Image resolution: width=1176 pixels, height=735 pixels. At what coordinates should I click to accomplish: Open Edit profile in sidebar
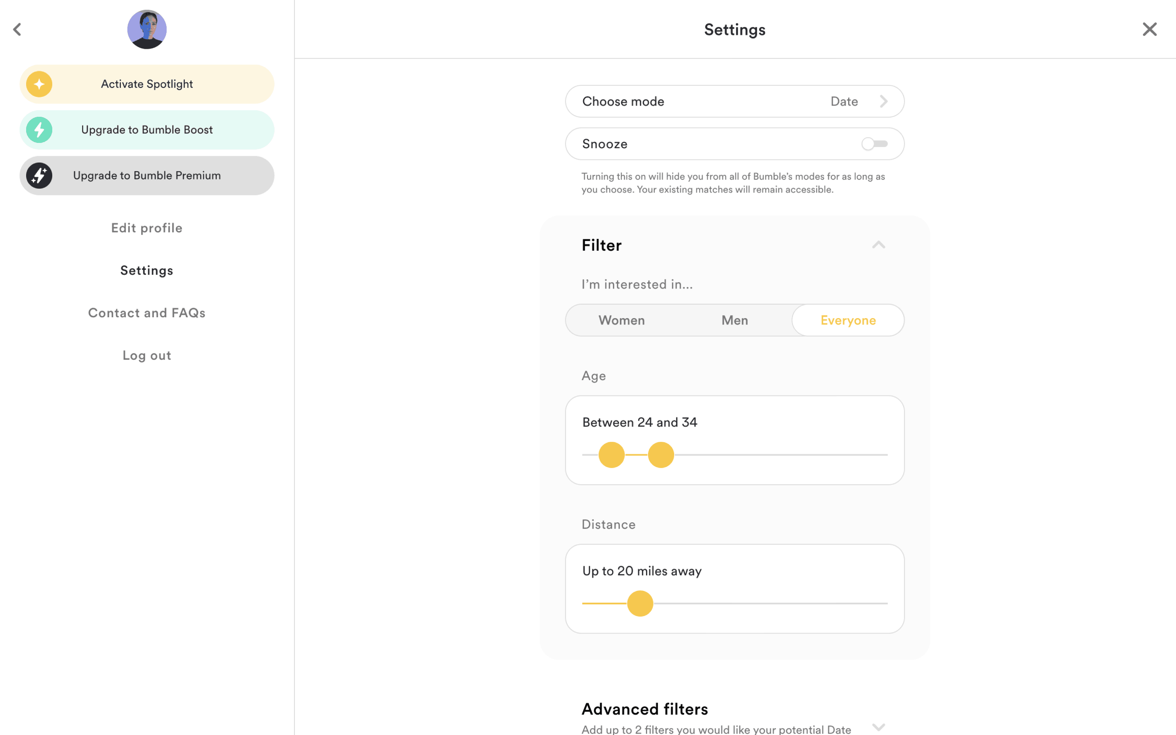click(147, 228)
